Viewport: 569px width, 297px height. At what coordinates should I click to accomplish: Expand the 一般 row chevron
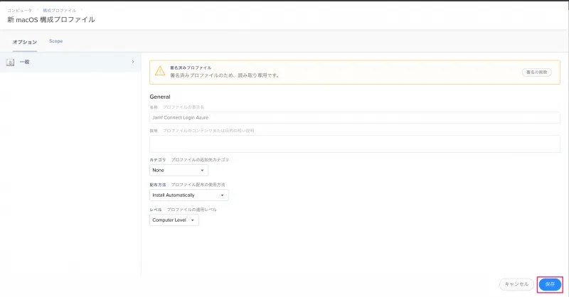[133, 62]
